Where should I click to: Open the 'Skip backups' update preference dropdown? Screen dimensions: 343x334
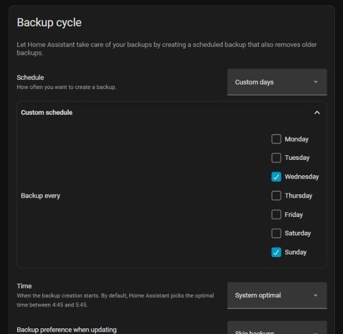click(277, 328)
